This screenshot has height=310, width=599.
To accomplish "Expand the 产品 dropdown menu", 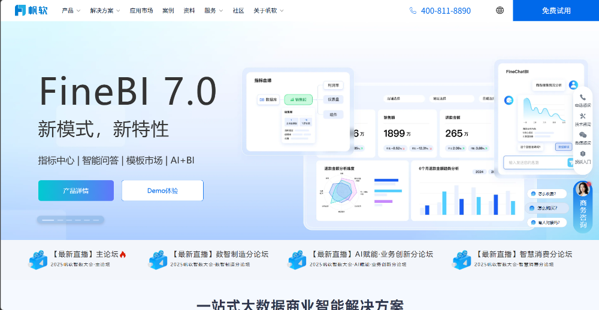I will [71, 11].
